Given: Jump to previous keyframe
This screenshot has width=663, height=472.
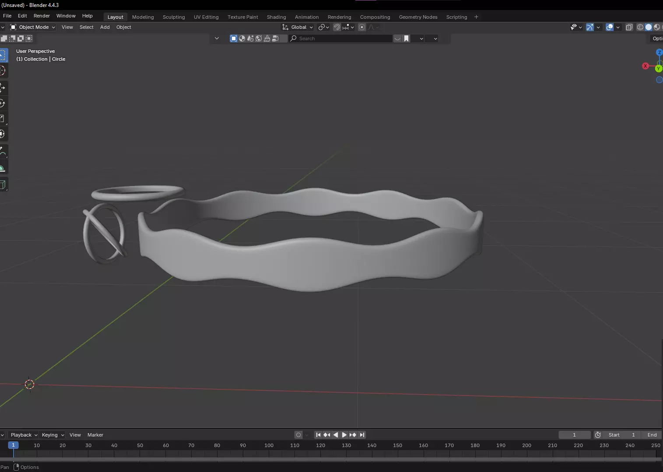Looking at the screenshot, I should [327, 435].
